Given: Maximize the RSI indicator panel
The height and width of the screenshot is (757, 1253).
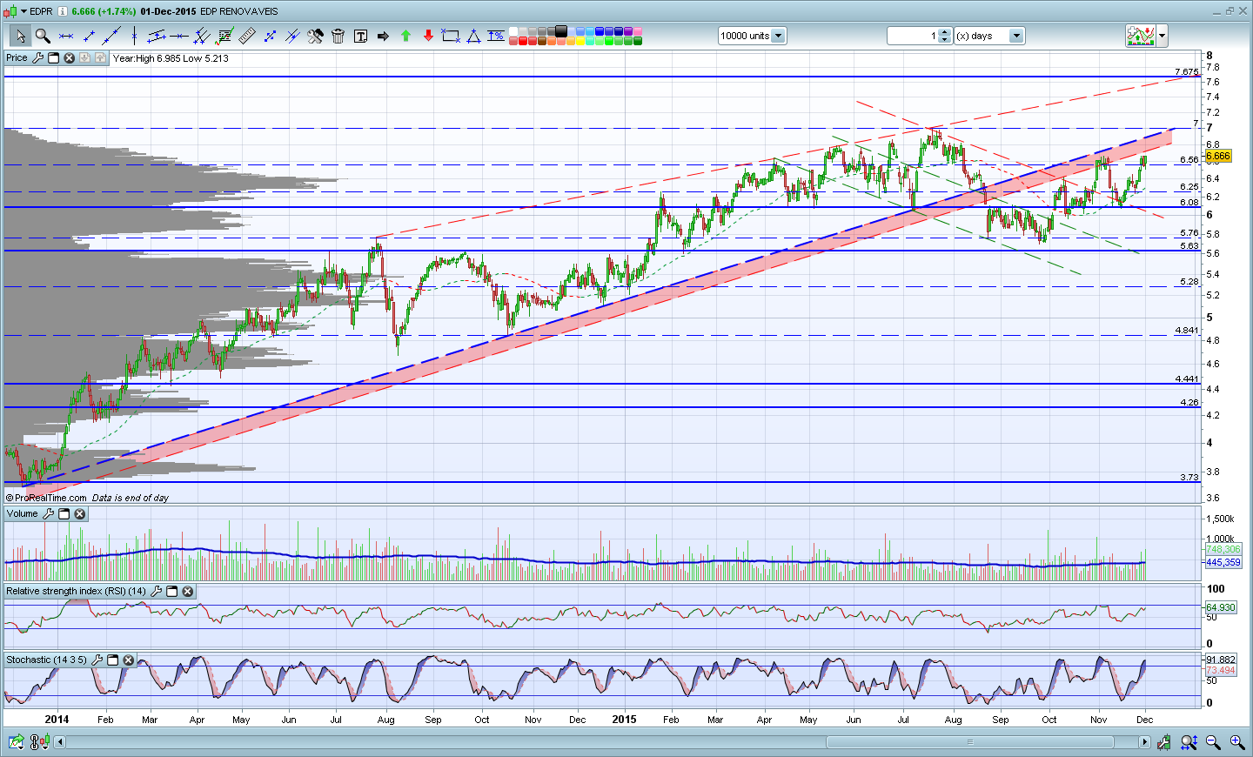Looking at the screenshot, I should [172, 592].
